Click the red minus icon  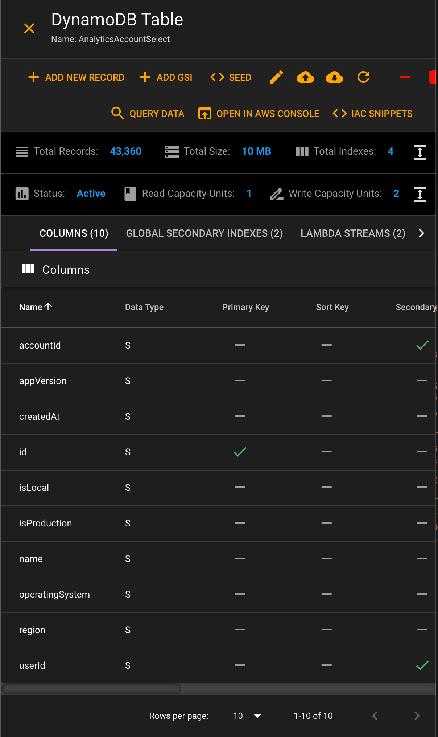click(405, 77)
